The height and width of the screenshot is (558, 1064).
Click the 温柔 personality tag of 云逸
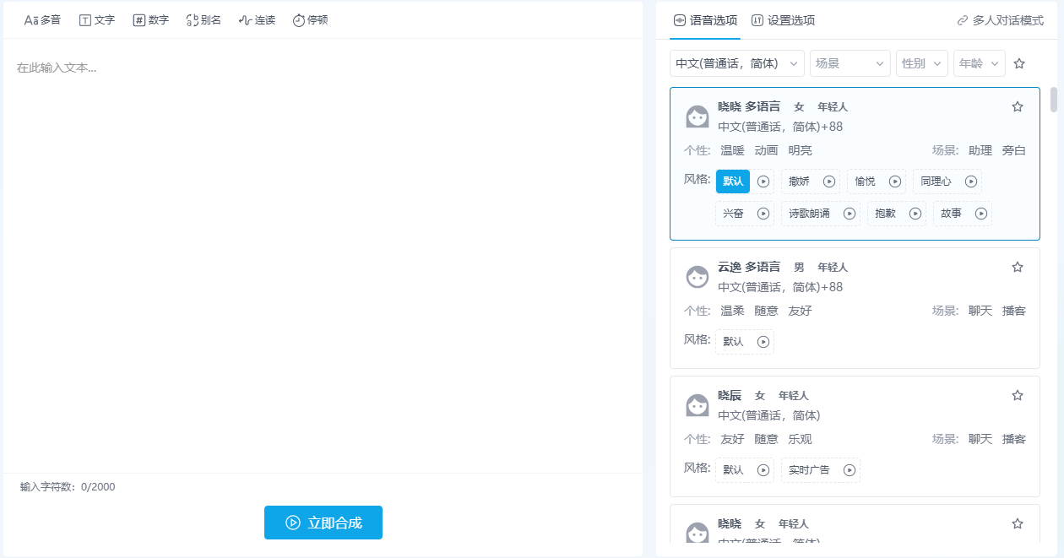tap(732, 311)
